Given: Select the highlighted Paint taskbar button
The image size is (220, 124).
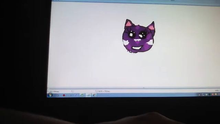Looking at the screenshot, I should pos(88,95).
